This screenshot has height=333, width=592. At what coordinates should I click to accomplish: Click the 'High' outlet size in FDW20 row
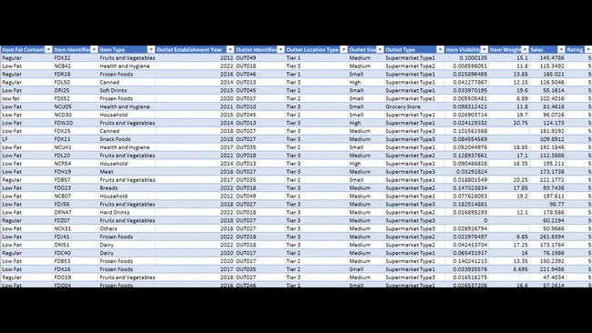[x=366, y=123]
